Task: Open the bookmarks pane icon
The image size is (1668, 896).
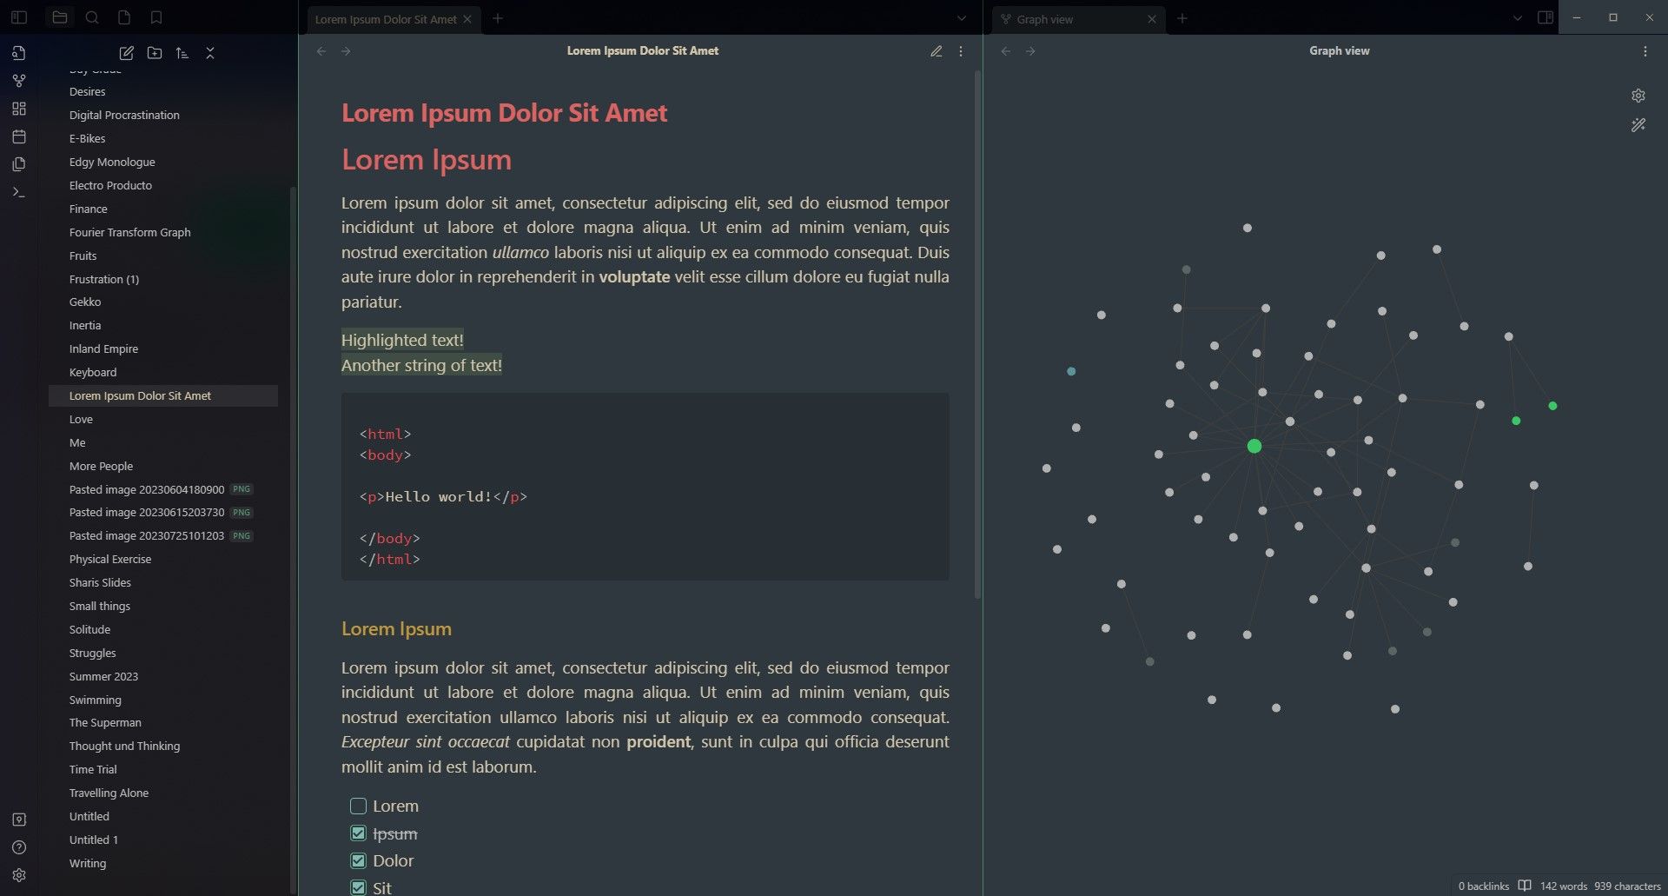Action: pos(156,17)
